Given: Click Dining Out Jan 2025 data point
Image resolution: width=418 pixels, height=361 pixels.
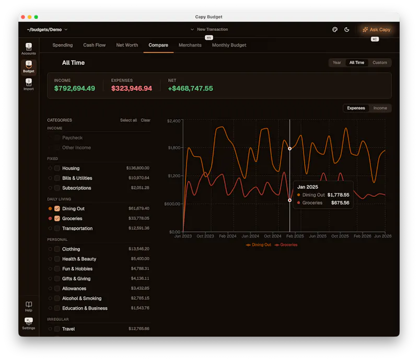Looking at the screenshot, I should (290, 149).
